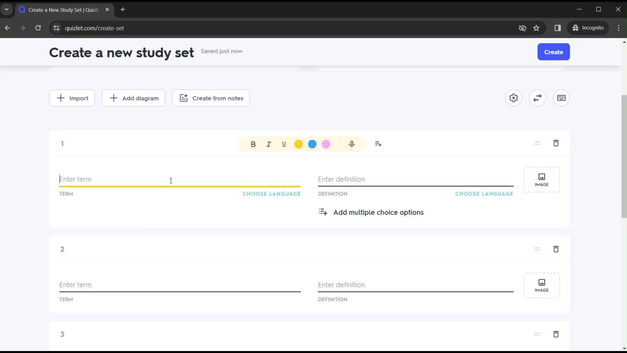Click the add row icon
The image size is (627, 353).
(x=378, y=144)
